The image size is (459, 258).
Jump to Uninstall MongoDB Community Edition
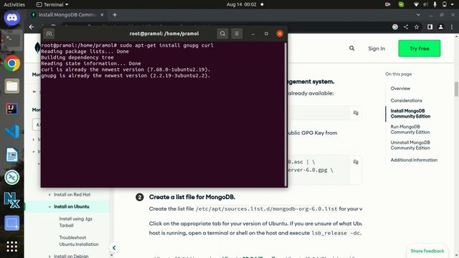(410, 145)
